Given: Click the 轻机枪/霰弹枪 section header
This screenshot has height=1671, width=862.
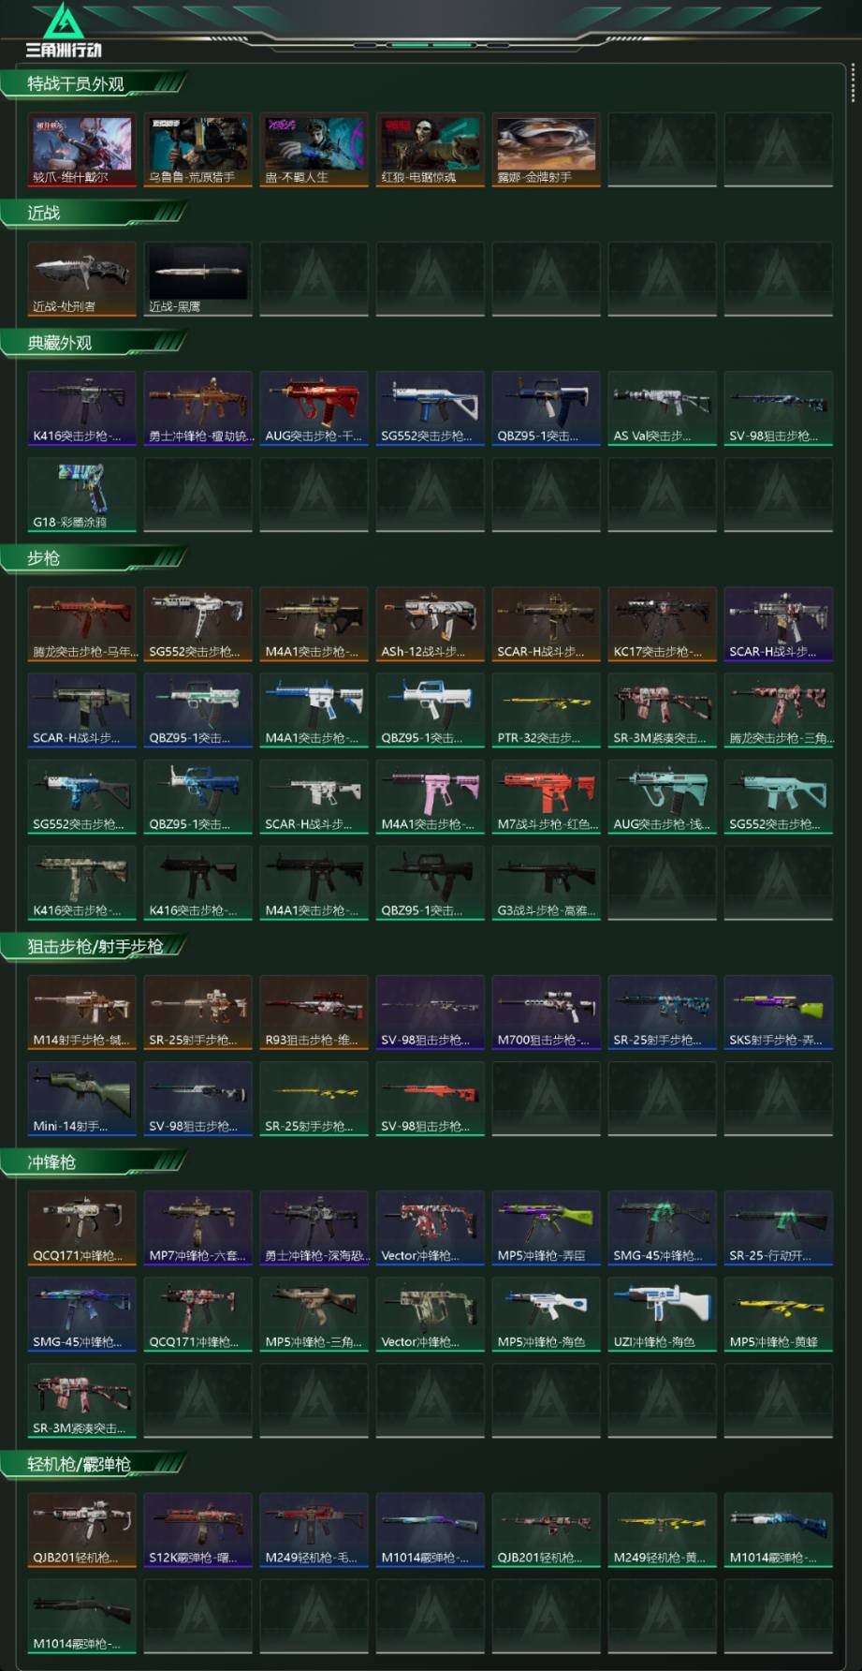Looking at the screenshot, I should click(79, 1464).
